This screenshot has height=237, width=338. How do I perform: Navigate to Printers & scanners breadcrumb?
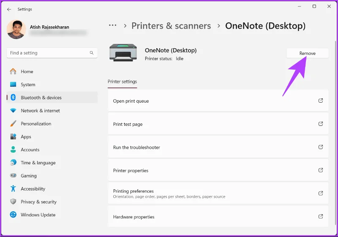(x=171, y=26)
